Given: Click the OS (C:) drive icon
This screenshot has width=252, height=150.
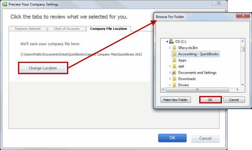Looking at the screenshot, I should click(x=172, y=41).
